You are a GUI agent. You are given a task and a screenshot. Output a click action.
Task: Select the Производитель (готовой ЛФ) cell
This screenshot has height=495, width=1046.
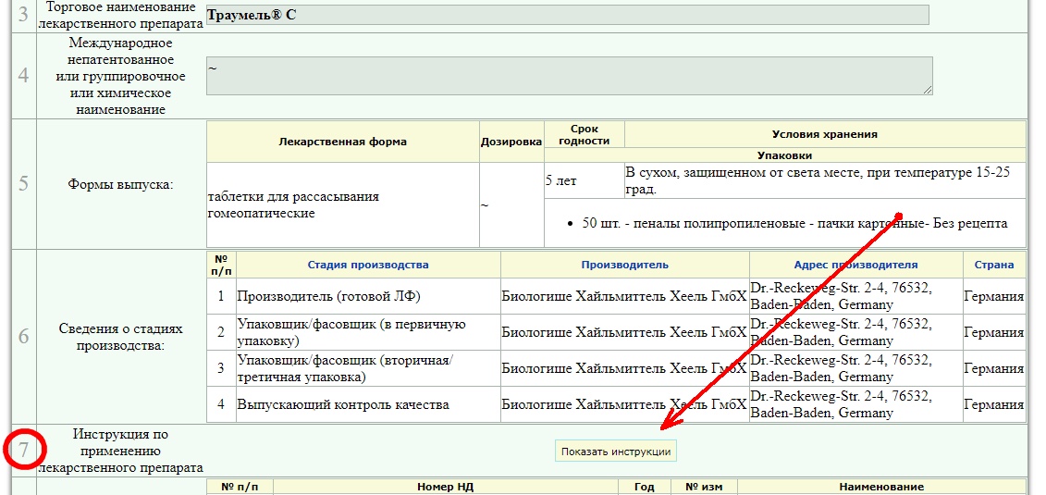(368, 296)
